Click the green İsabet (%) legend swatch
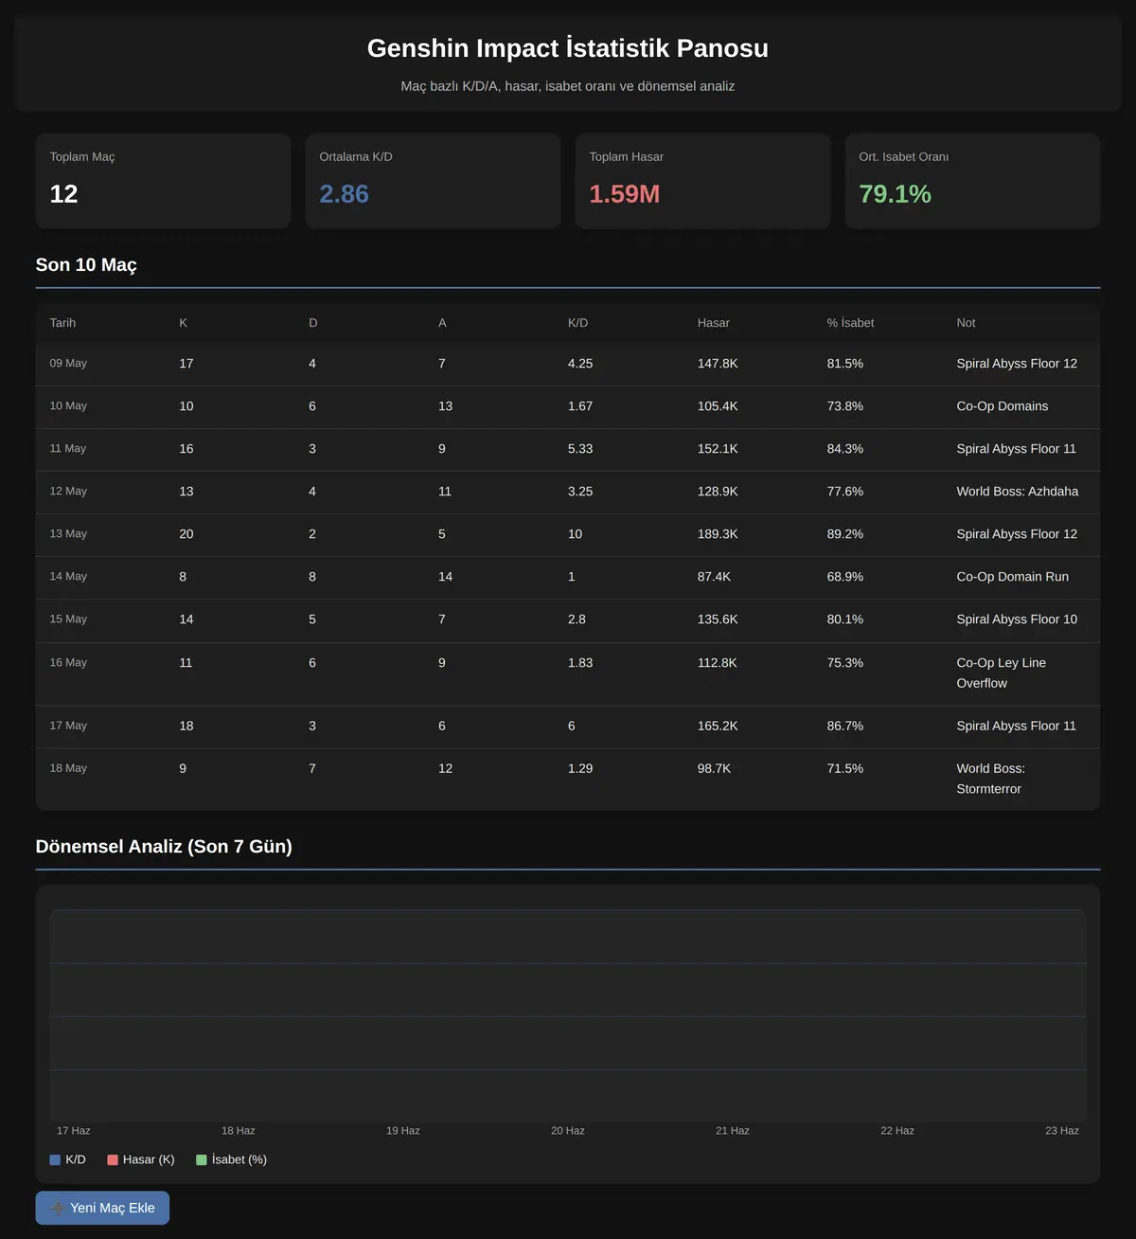Screen dimensions: 1136x1239 [202, 1159]
